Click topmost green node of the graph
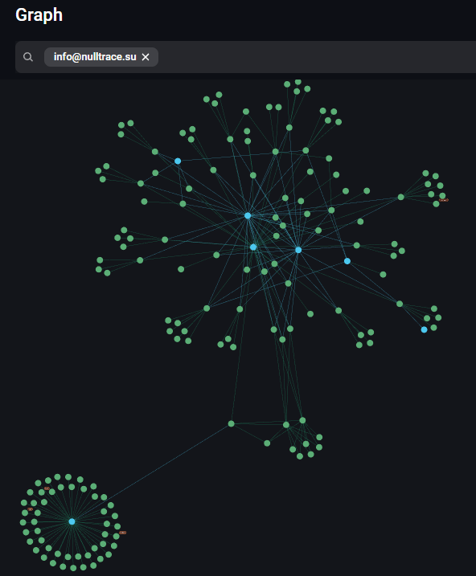 [x=298, y=82]
